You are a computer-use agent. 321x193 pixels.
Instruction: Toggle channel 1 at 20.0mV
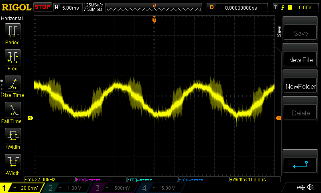[21, 188]
